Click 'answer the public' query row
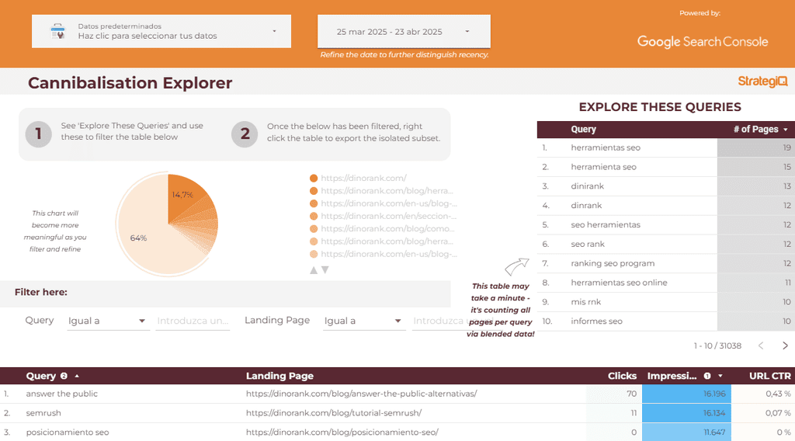The image size is (795, 441). click(x=62, y=394)
